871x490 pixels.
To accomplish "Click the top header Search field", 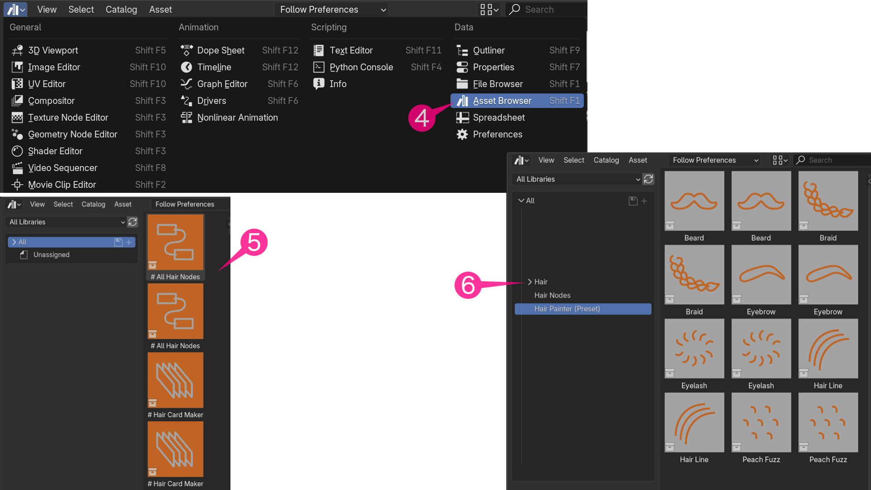I will [x=546, y=10].
